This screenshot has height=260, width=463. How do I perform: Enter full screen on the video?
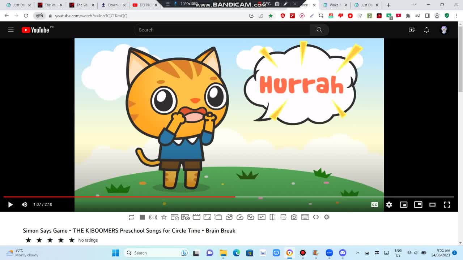pyautogui.click(x=447, y=205)
